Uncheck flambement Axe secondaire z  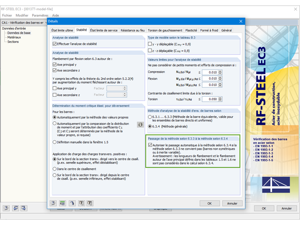[54, 70]
